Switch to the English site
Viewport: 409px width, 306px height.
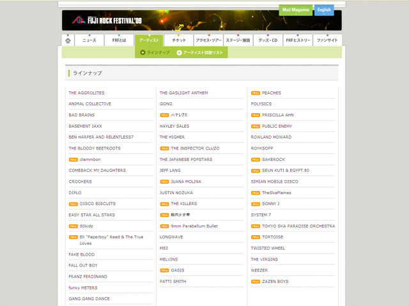point(324,10)
